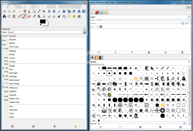
Task: Select the Move tool
Action: (54, 12)
